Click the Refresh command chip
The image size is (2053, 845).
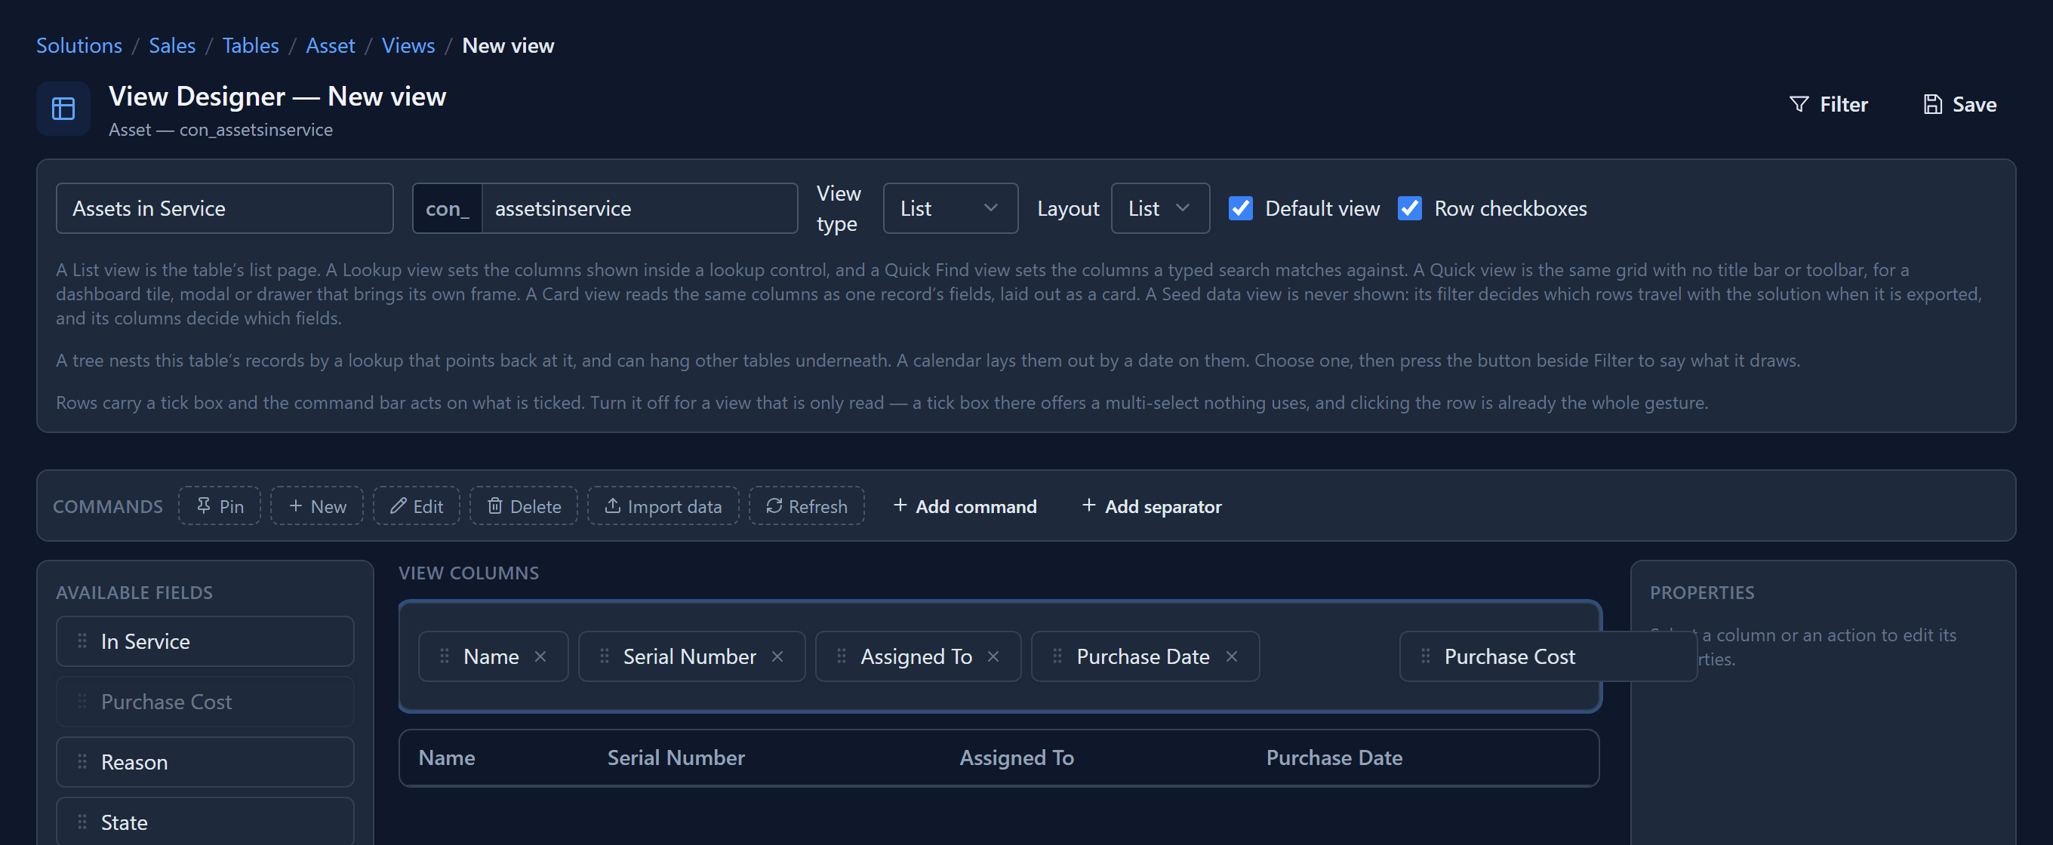(807, 505)
